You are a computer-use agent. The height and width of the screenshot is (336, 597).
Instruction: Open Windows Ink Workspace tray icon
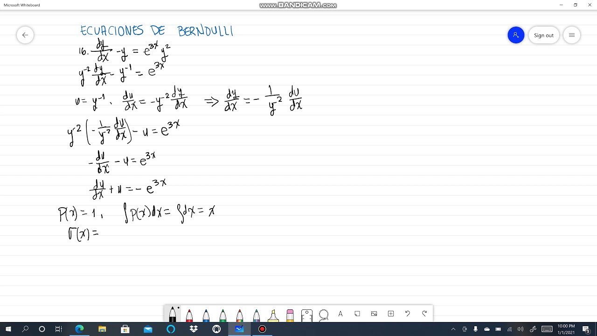tap(533, 329)
